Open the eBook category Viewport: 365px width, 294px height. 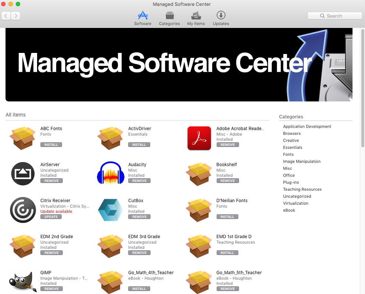pyautogui.click(x=289, y=210)
